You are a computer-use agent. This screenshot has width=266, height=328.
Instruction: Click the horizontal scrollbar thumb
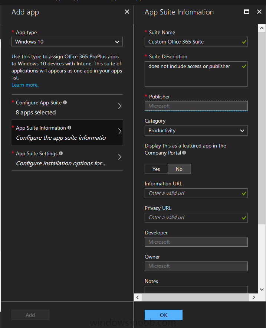point(196,297)
